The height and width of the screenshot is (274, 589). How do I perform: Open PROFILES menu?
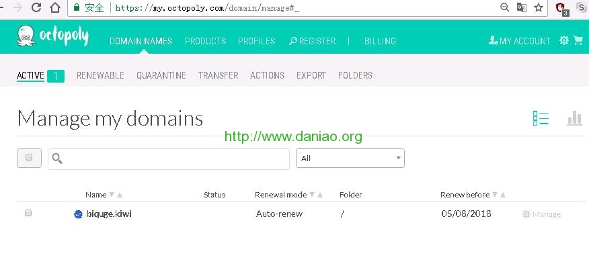[257, 41]
